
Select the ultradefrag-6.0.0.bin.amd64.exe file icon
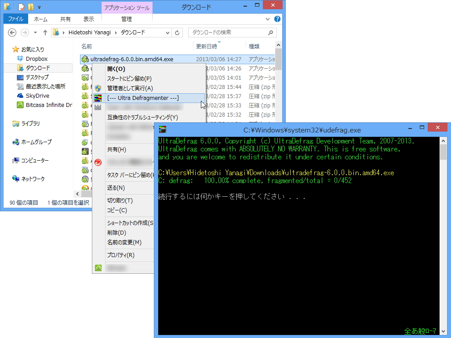[85, 59]
